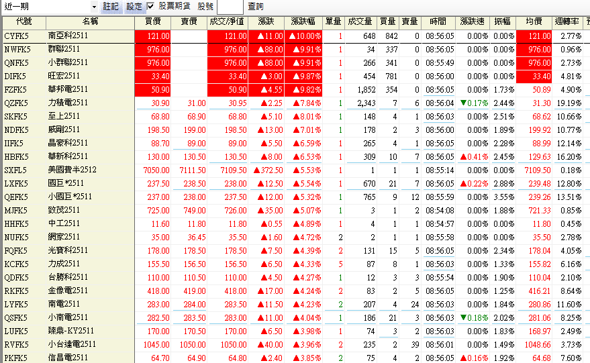590x363 pixels.
Task: Select the 美國費半2512 contract row
Action: (72, 170)
